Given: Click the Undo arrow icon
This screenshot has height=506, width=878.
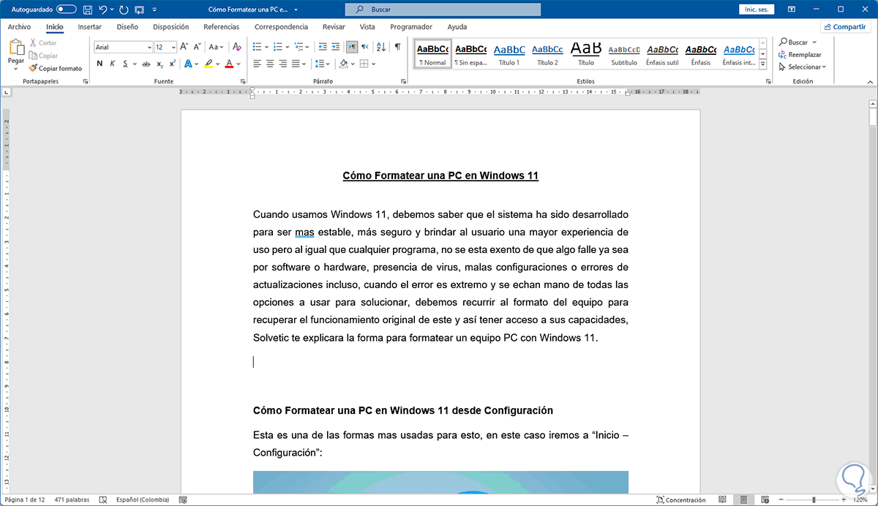Looking at the screenshot, I should (102, 10).
